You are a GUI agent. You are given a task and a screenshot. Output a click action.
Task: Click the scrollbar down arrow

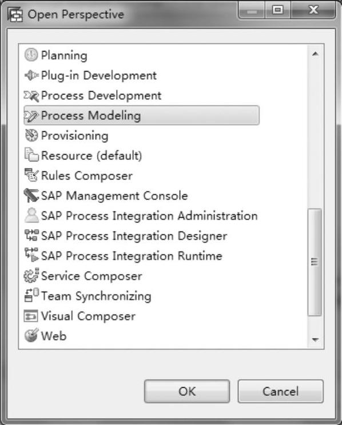pos(315,339)
